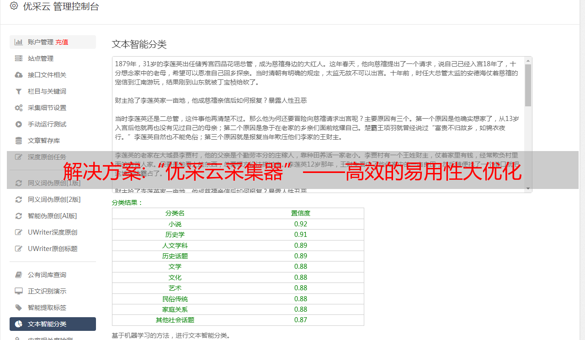Click the gear icon beside 优采云 管理控制台
Image resolution: width=585 pixels, height=340 pixels.
(14, 6)
